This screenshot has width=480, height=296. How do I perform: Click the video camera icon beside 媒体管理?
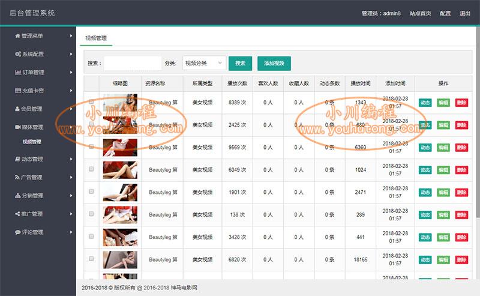tap(18, 127)
